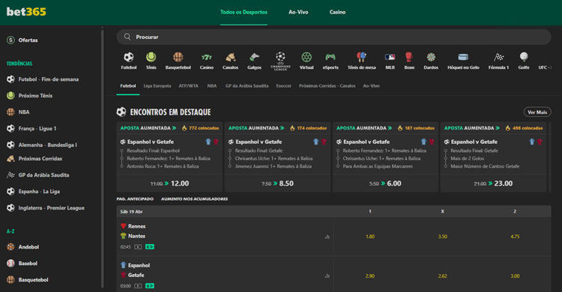Screen dimensions: 562x292
Task: Open Próximo Ténis in sidebar
Action: [35, 96]
